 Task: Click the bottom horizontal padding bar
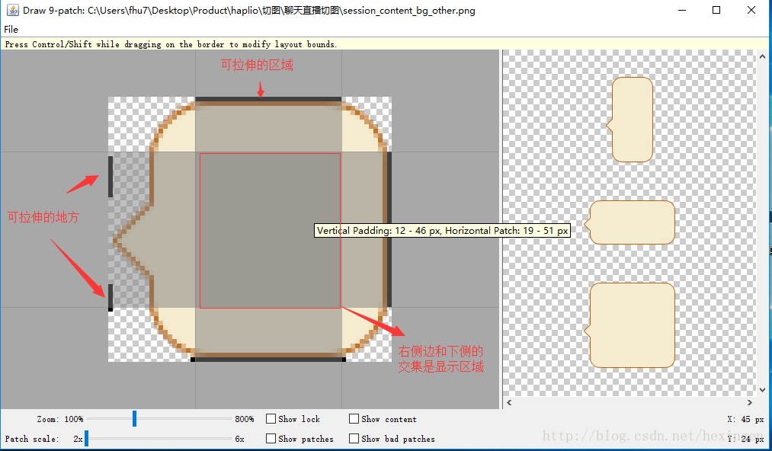point(268,360)
